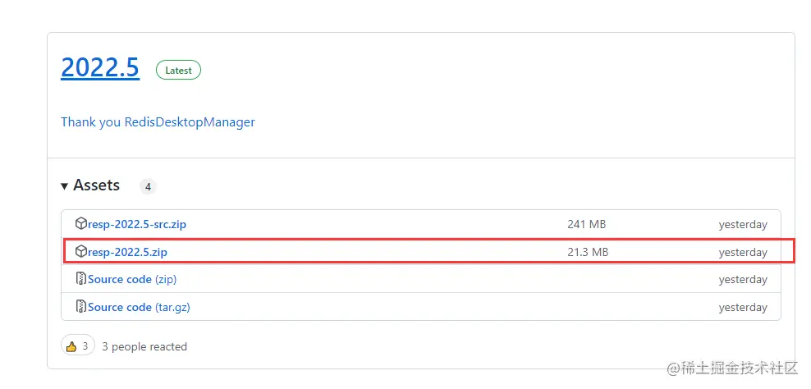Click the thumbs-up reaction button
The width and height of the screenshot is (811, 389).
(78, 346)
